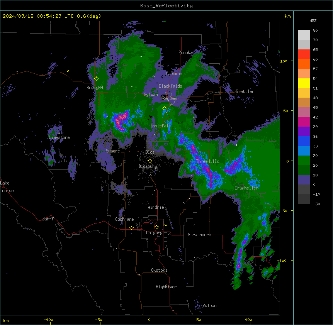Viewport: 333px width, 325px height.
Task: Click the Base_Reflectivity title
Action: [166, 6]
